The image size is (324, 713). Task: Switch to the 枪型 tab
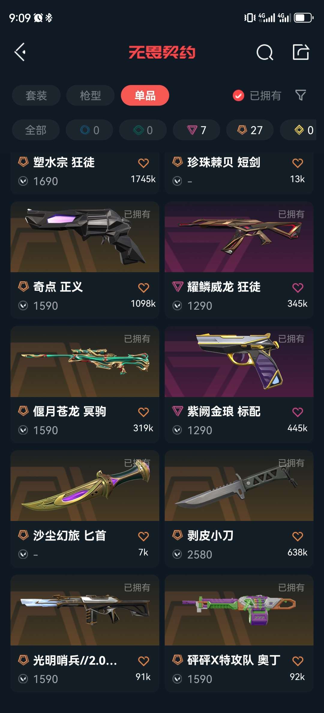pyautogui.click(x=90, y=95)
